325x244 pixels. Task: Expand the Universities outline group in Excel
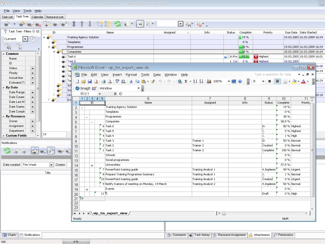[x=92, y=166]
